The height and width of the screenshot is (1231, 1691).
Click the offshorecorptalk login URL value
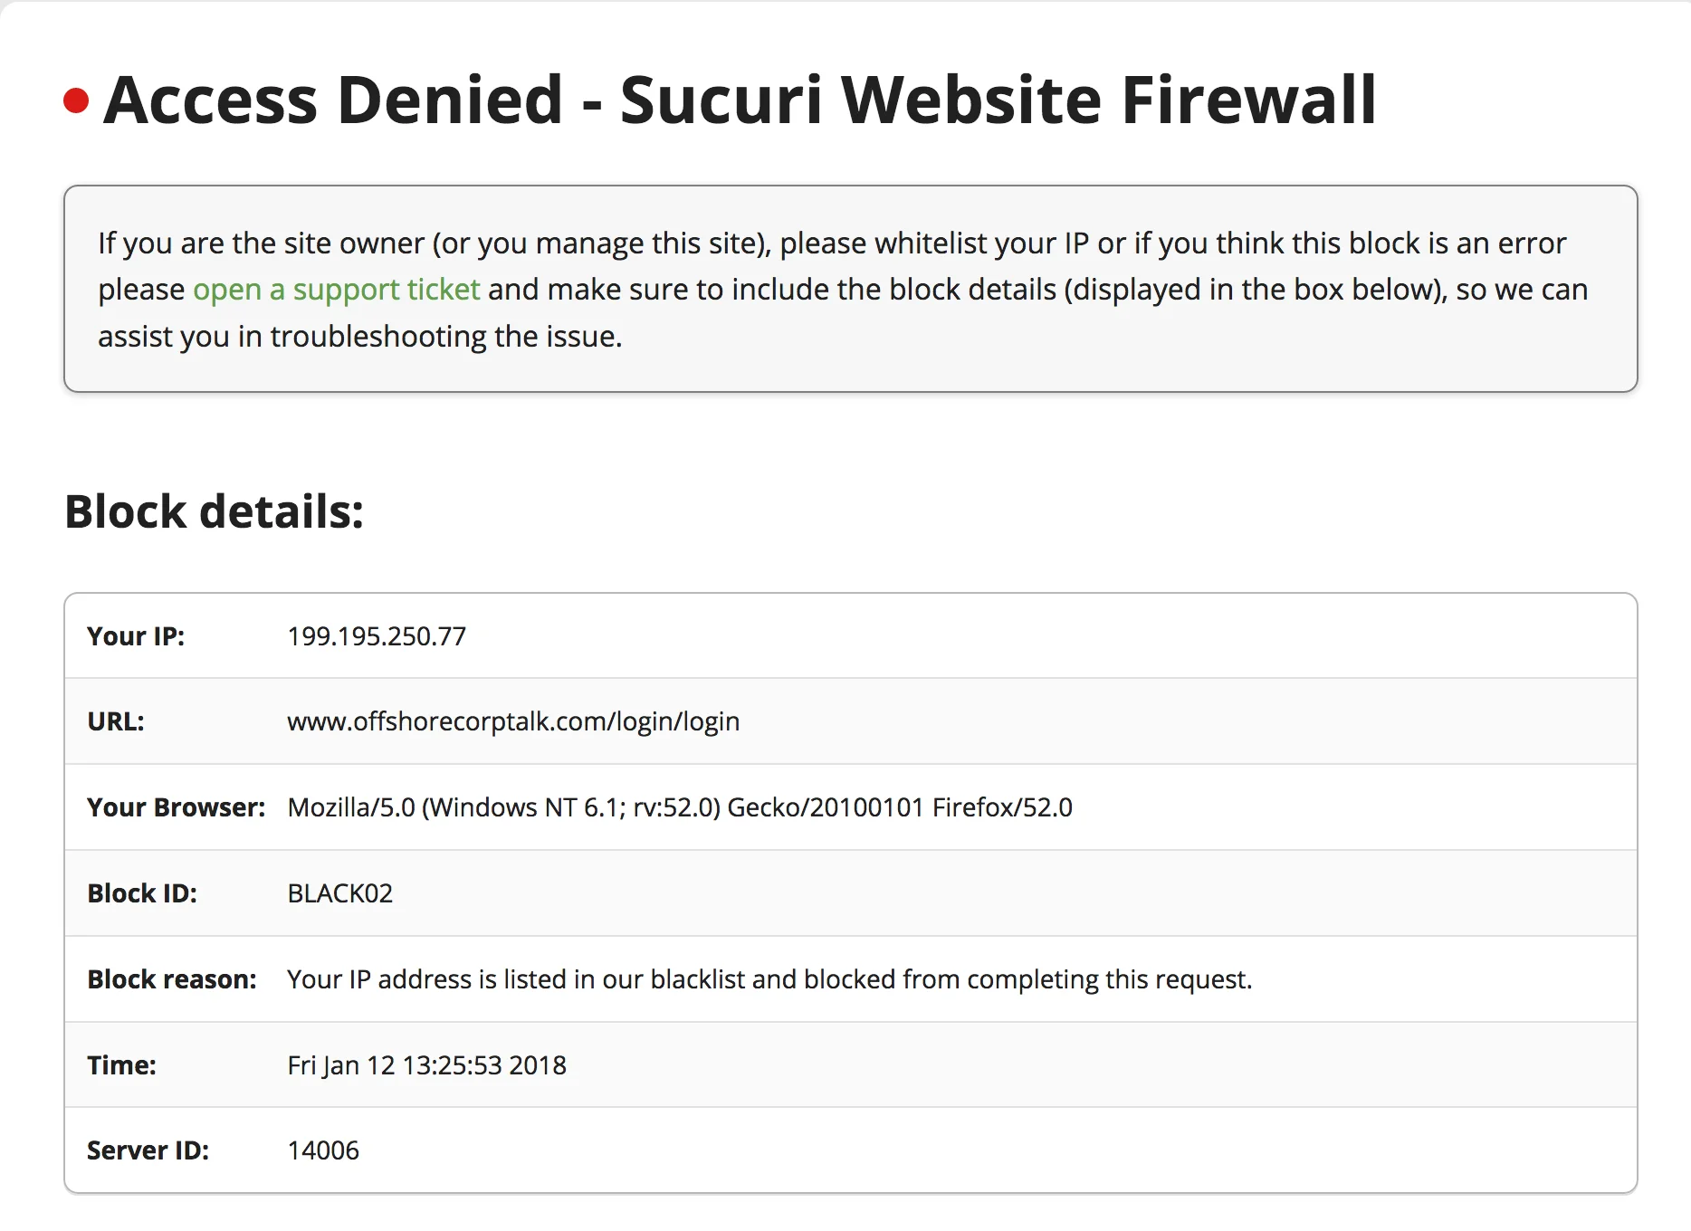point(513,721)
